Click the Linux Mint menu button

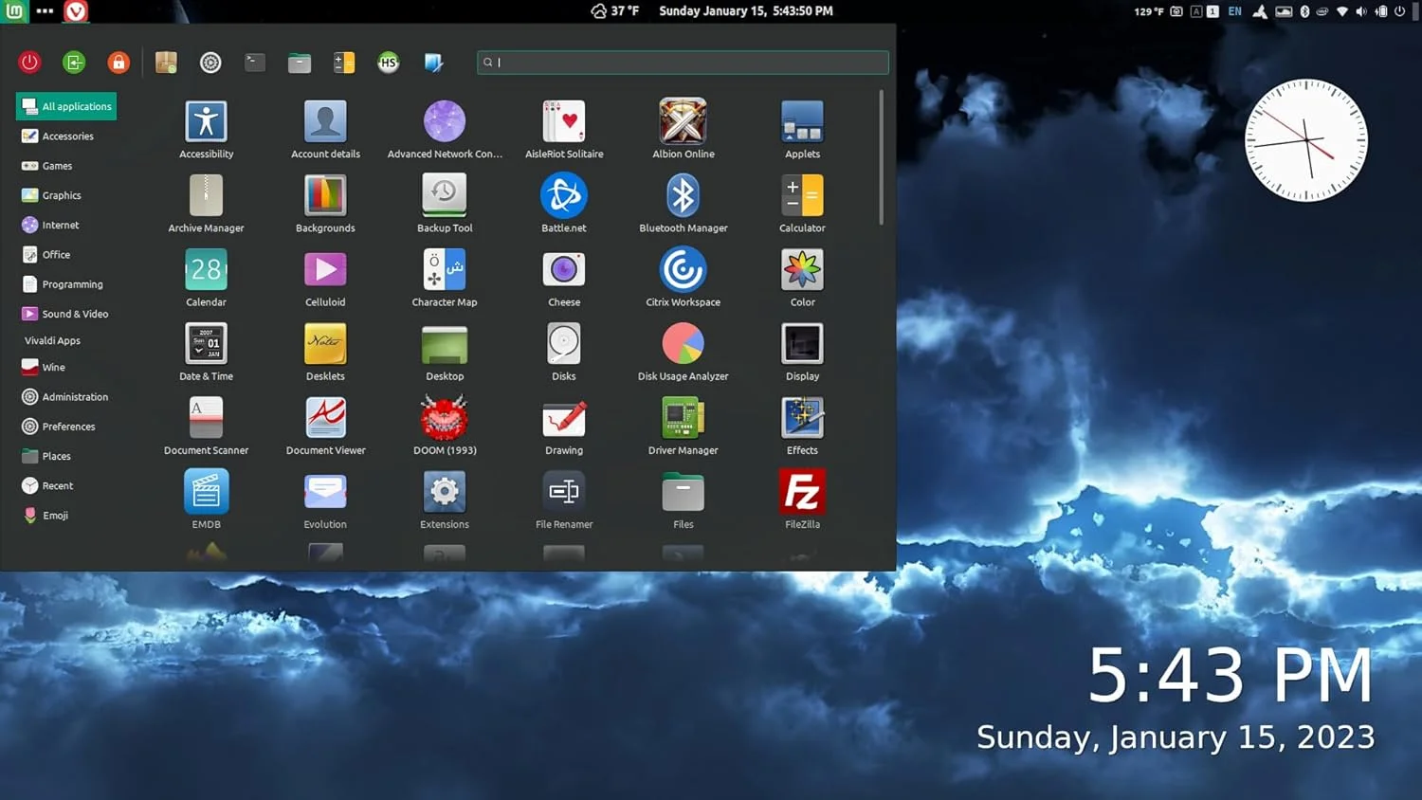point(14,11)
